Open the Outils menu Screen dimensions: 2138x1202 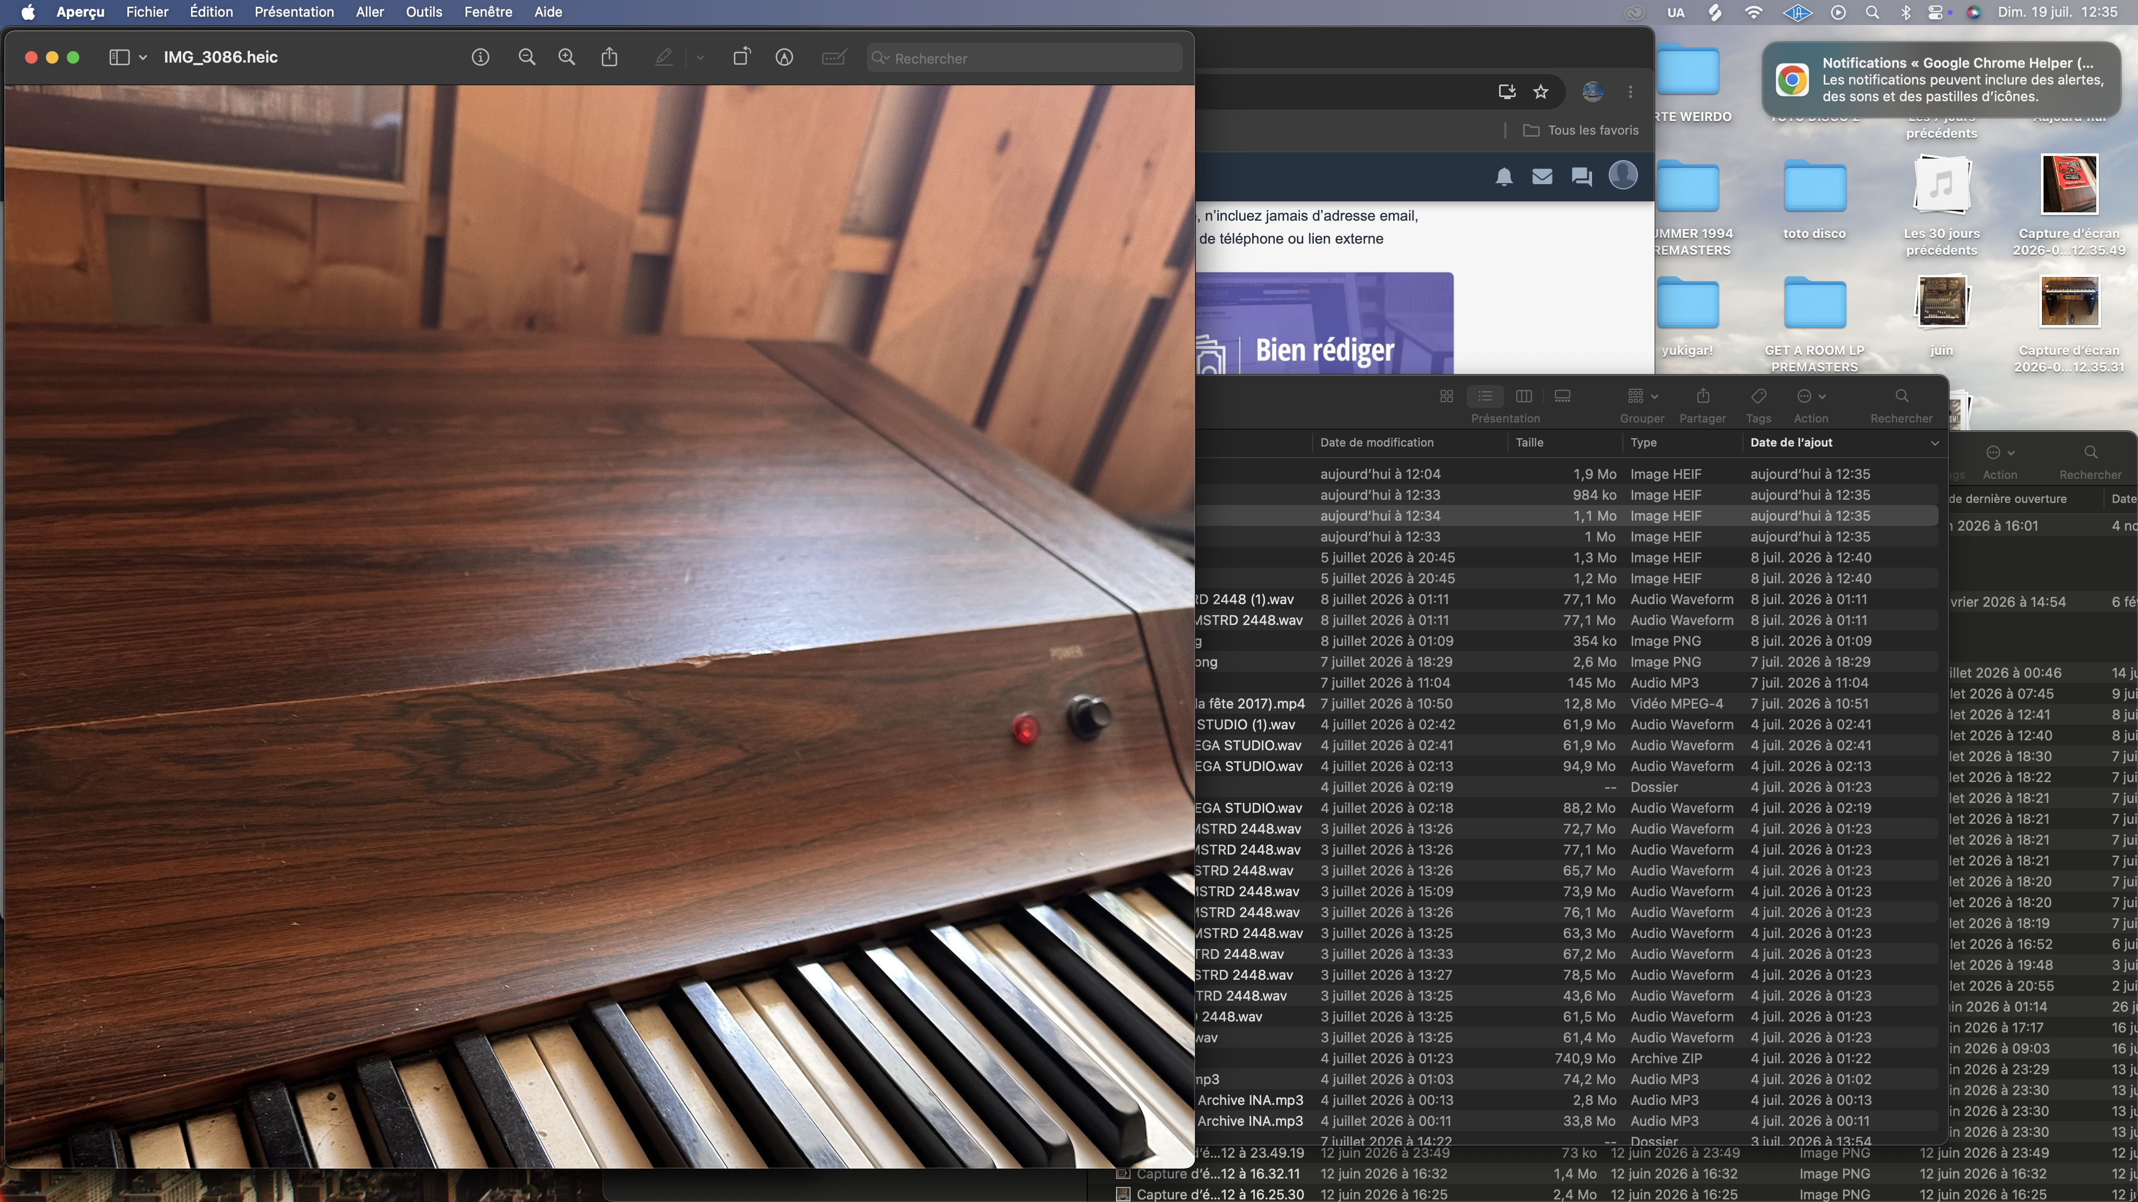click(x=423, y=11)
